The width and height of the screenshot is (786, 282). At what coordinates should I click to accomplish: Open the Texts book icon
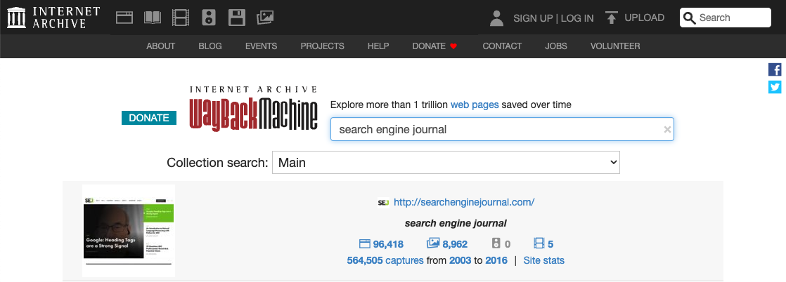(x=153, y=18)
